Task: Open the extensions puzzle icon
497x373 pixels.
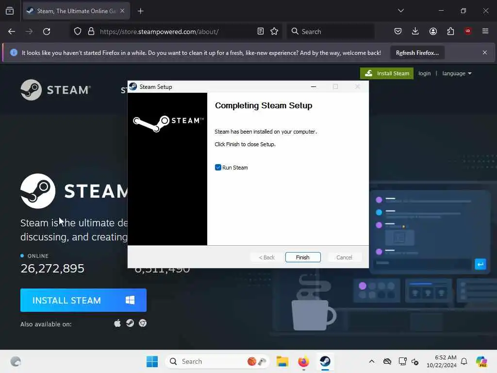Action: (450, 31)
